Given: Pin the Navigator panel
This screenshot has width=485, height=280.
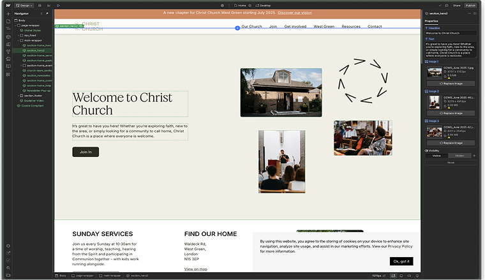Looking at the screenshot, I should click(47, 13).
